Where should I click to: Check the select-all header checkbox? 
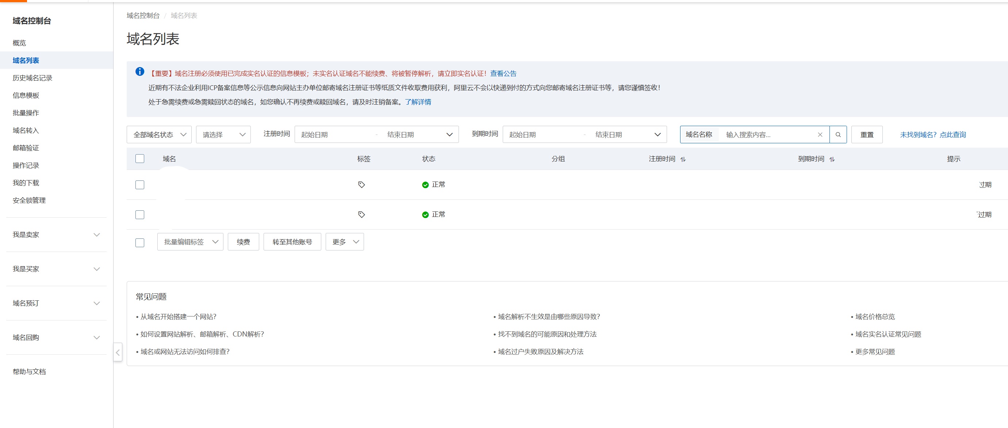click(x=140, y=158)
